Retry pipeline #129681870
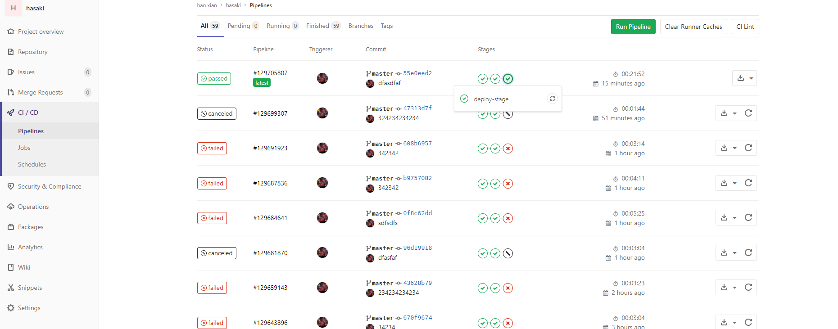 (748, 252)
